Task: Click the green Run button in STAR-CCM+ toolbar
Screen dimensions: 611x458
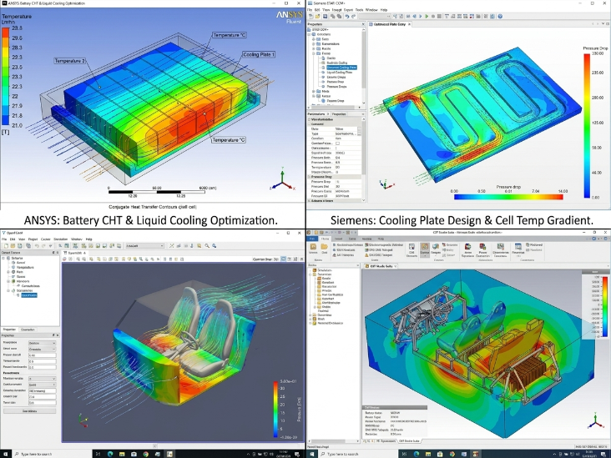Action: pos(427,17)
